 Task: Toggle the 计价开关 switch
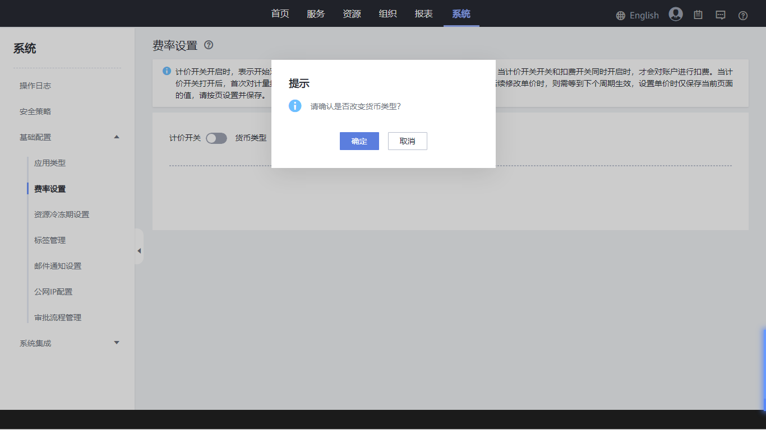(x=216, y=138)
